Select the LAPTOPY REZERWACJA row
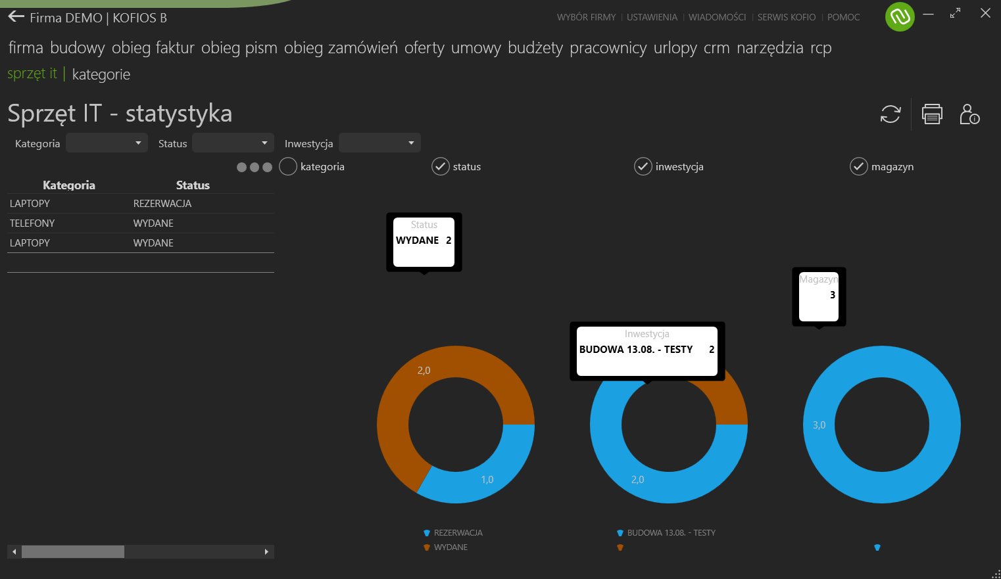Image resolution: width=1001 pixels, height=579 pixels. click(x=141, y=204)
